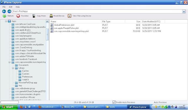Image resolution: width=188 pixels, height=110 pixels.
Task: Click the tree scrollbar up arrow
Action: point(47,21)
